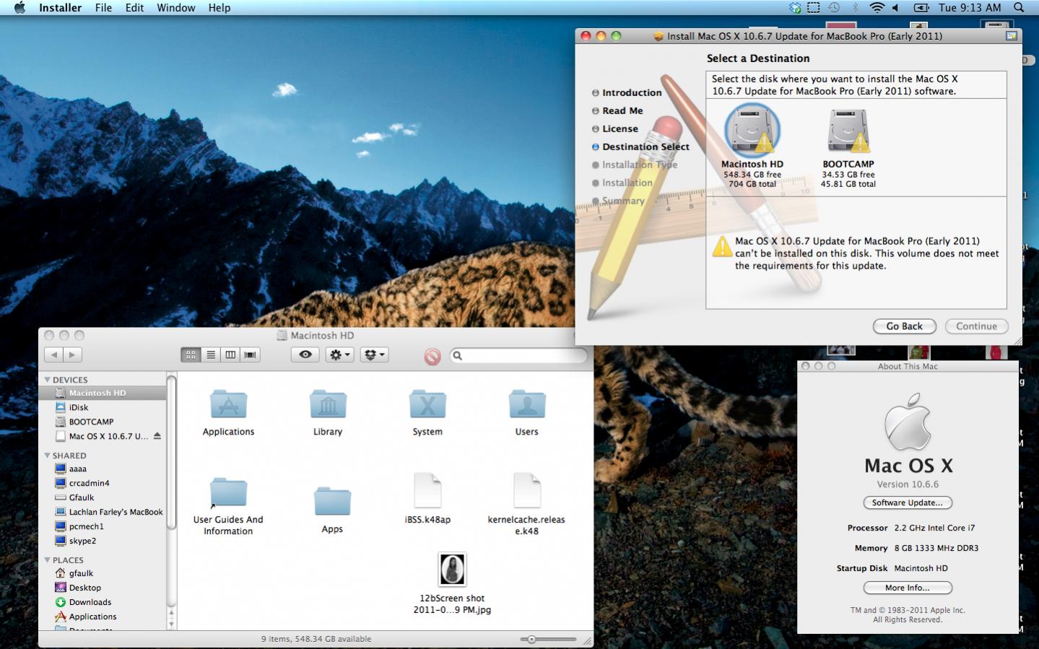Select the kernelcache.release.k48 file
The width and height of the screenshot is (1039, 649).
[527, 491]
